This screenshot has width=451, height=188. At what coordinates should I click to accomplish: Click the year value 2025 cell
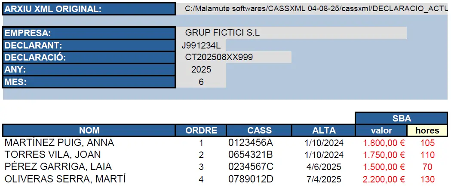[x=201, y=70]
